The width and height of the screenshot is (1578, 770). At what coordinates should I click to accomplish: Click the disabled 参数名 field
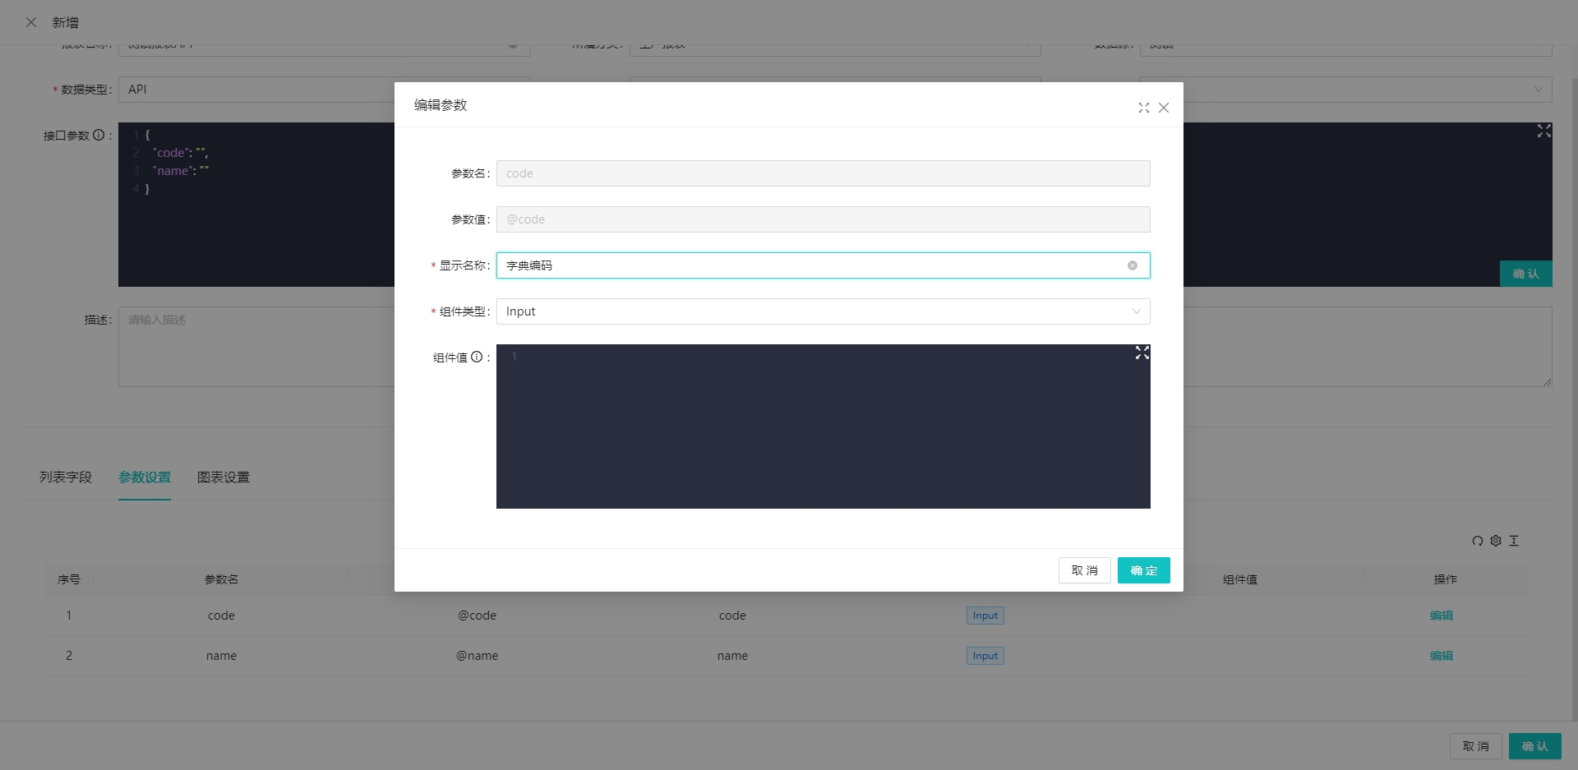pos(824,173)
